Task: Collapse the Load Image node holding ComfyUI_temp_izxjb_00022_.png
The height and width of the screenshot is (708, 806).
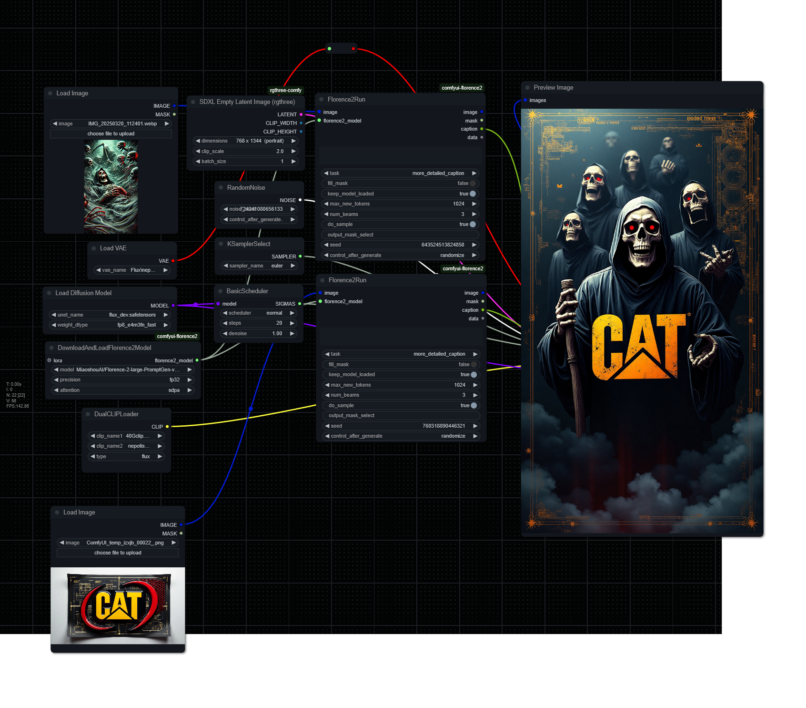Action: (57, 513)
